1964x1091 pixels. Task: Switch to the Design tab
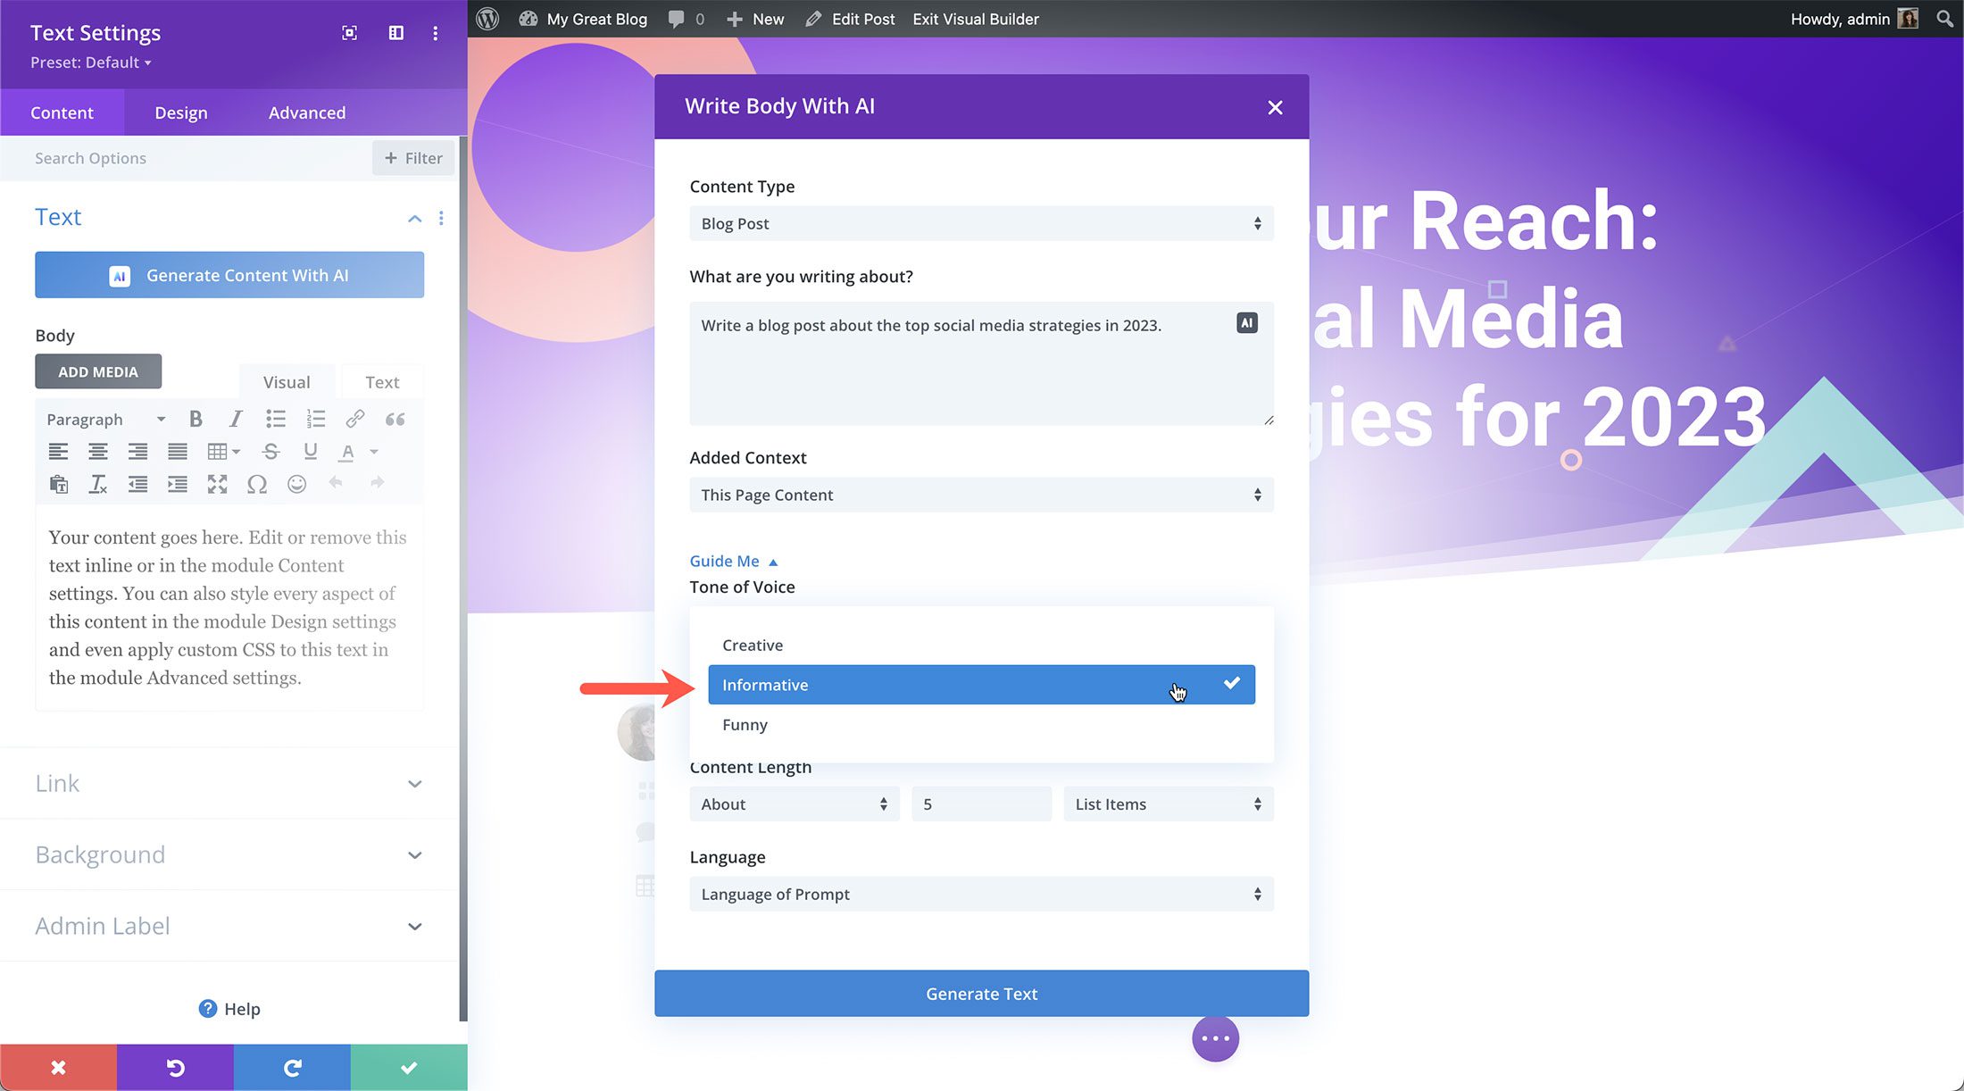click(180, 112)
